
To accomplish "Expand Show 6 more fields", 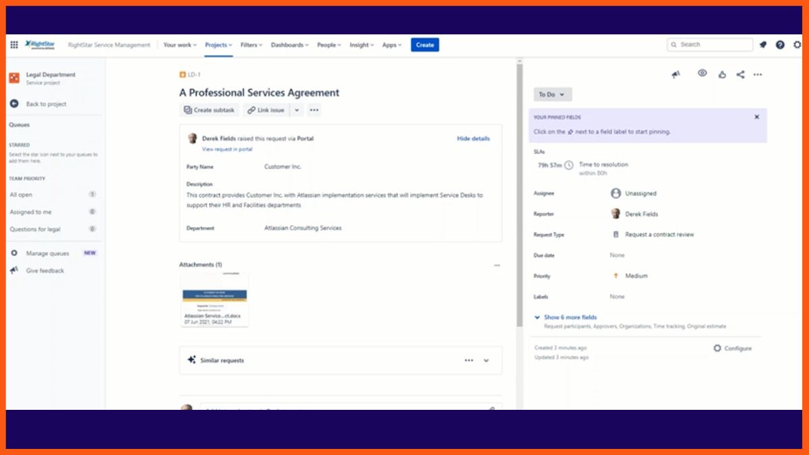I will pos(570,317).
